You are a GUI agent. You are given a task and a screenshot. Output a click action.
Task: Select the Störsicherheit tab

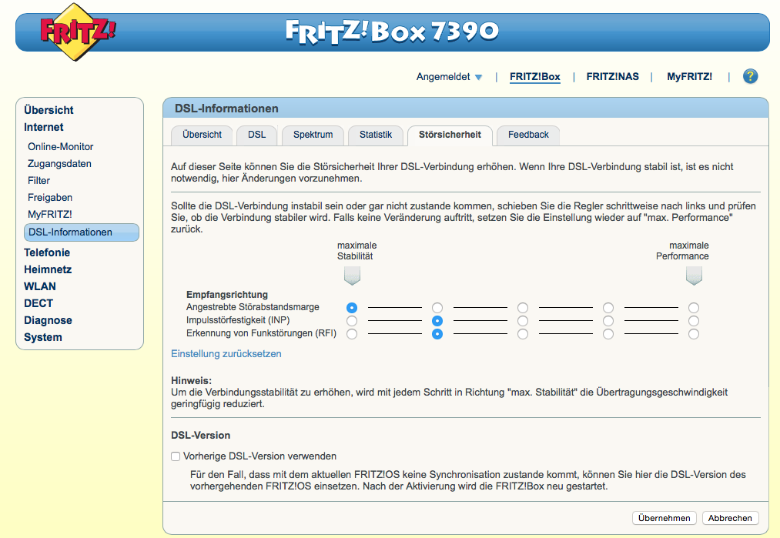point(450,135)
